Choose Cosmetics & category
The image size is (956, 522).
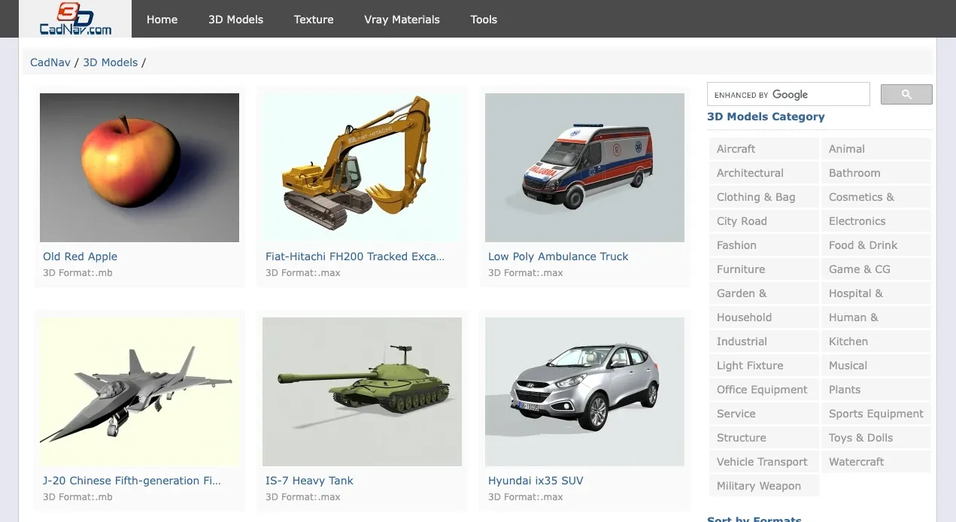[x=876, y=197]
